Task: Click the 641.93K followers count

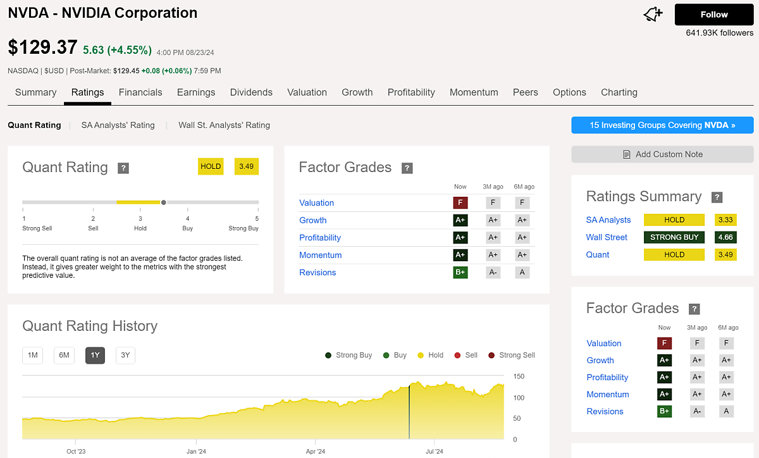Action: (720, 33)
